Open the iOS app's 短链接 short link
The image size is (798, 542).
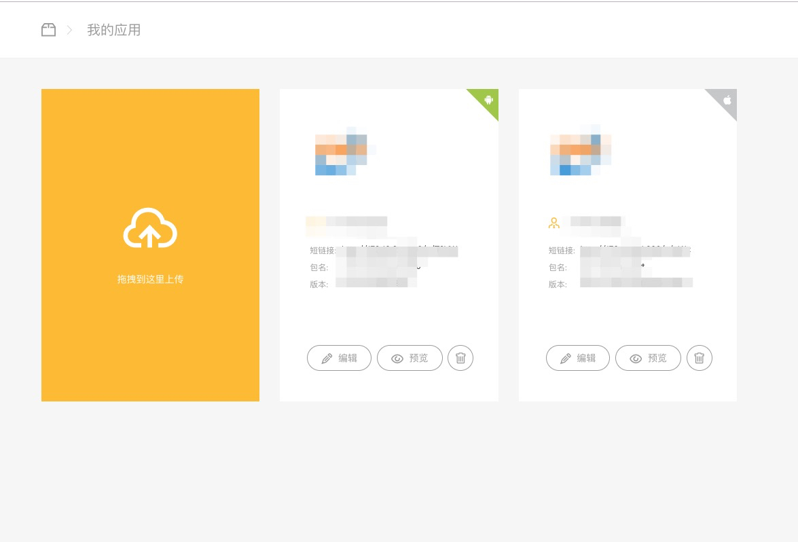[635, 251]
